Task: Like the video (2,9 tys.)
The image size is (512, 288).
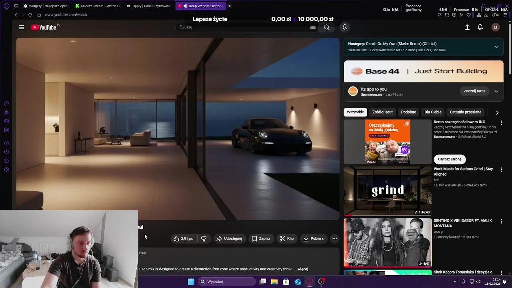Action: (x=183, y=238)
